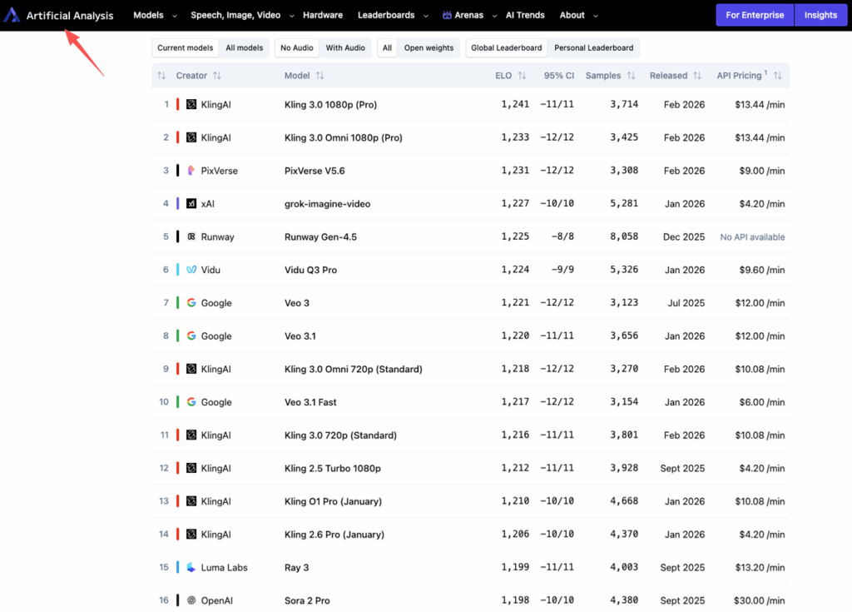Filter by Open weights
The width and height of the screenshot is (852, 612).
428,47
